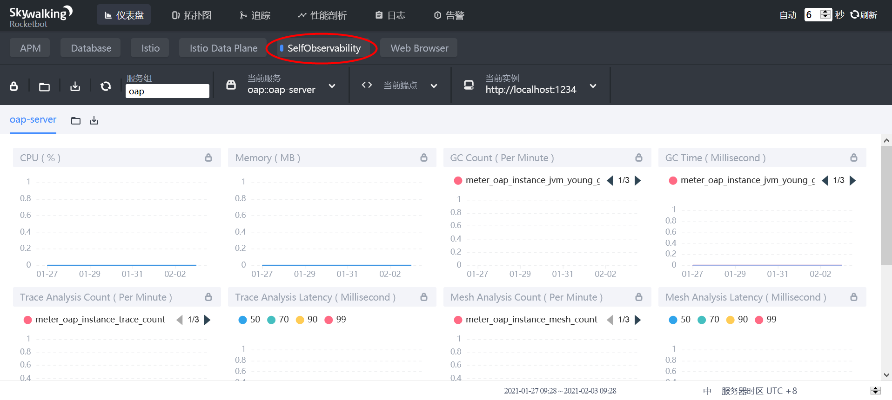Screen dimensions: 892x400
Task: Click download icon next to oap-server tab
Action: point(94,121)
